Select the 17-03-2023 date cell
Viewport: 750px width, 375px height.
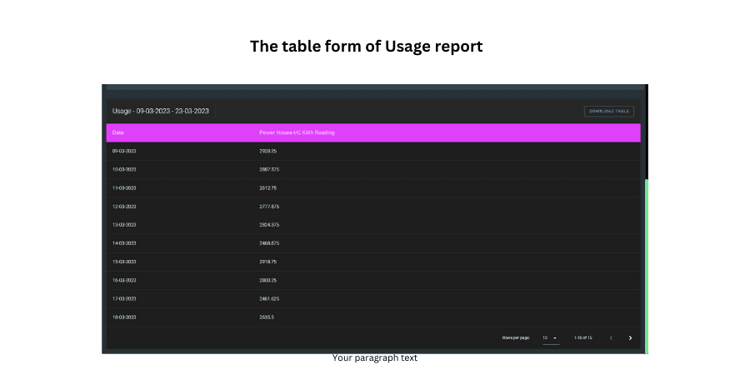(124, 299)
